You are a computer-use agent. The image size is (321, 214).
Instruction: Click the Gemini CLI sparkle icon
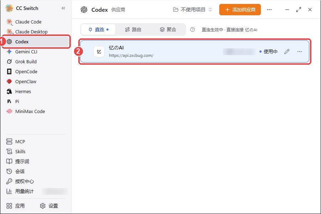tap(9, 52)
